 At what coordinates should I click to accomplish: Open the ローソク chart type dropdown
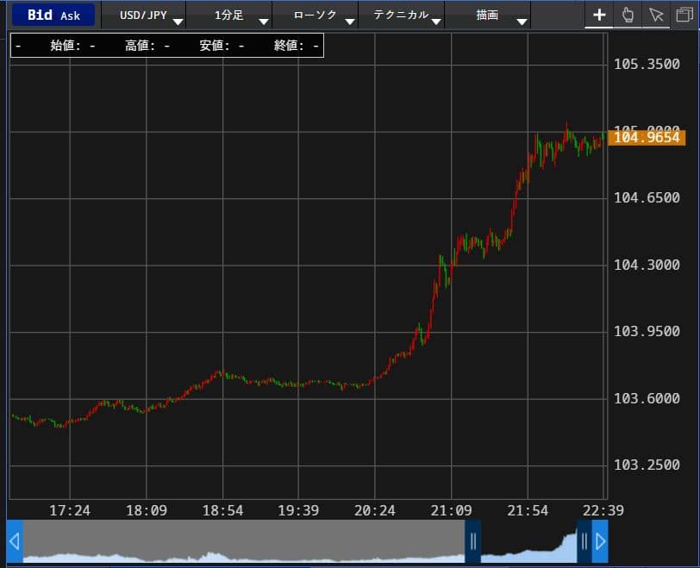pyautogui.click(x=316, y=16)
